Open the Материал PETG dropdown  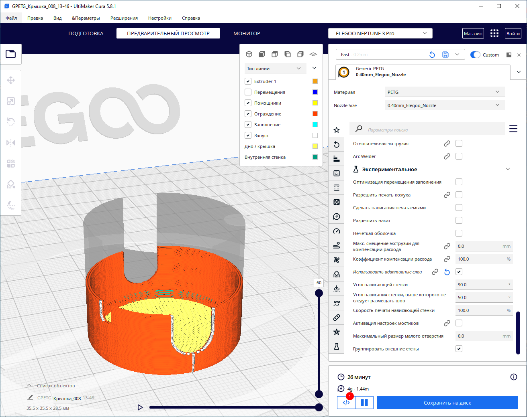click(444, 92)
